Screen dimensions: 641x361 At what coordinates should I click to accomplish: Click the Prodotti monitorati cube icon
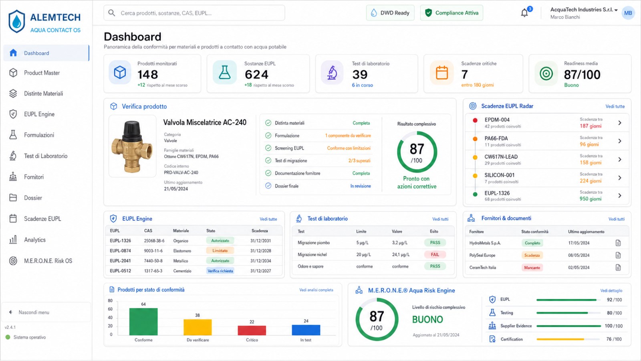click(120, 72)
